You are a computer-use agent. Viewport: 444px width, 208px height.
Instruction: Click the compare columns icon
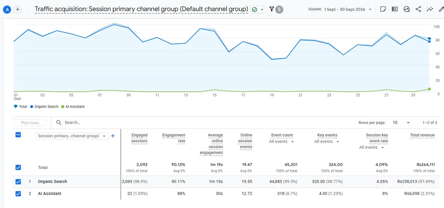click(x=395, y=10)
